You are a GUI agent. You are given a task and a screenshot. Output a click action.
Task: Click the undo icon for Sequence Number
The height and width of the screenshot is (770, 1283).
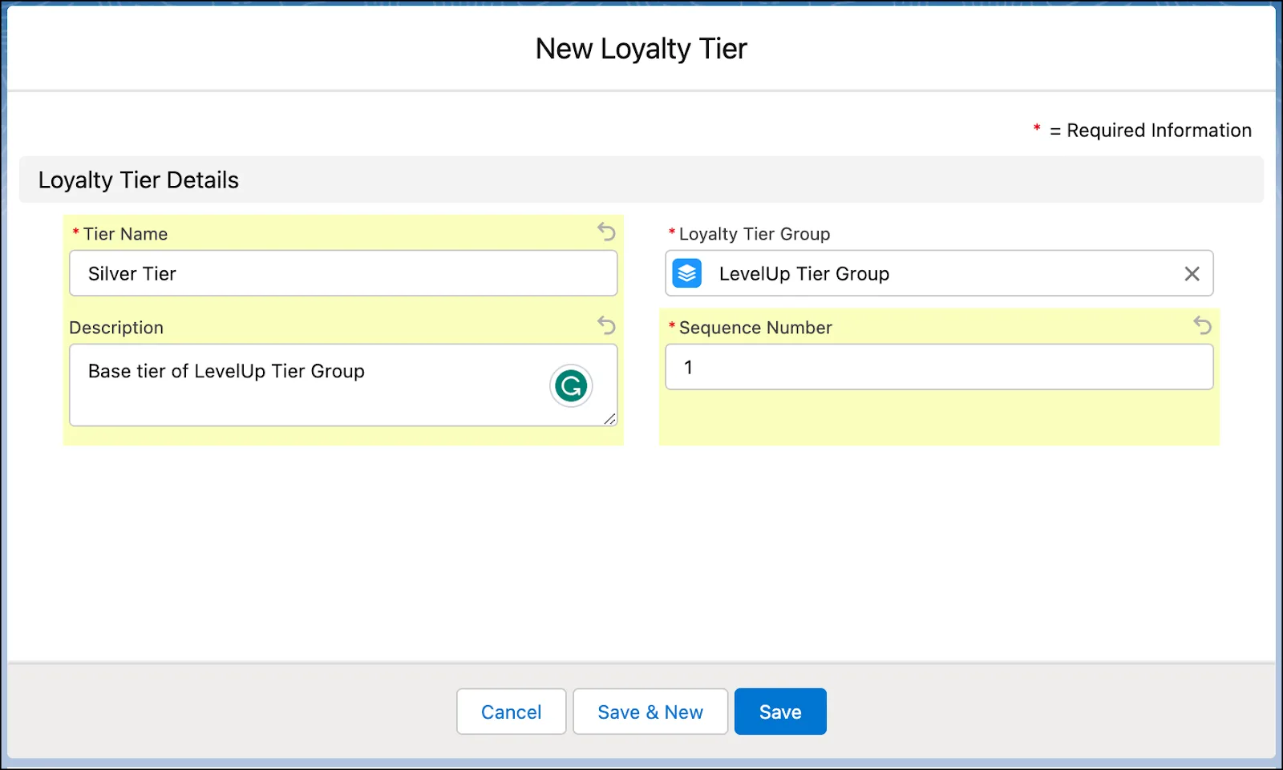point(1203,326)
